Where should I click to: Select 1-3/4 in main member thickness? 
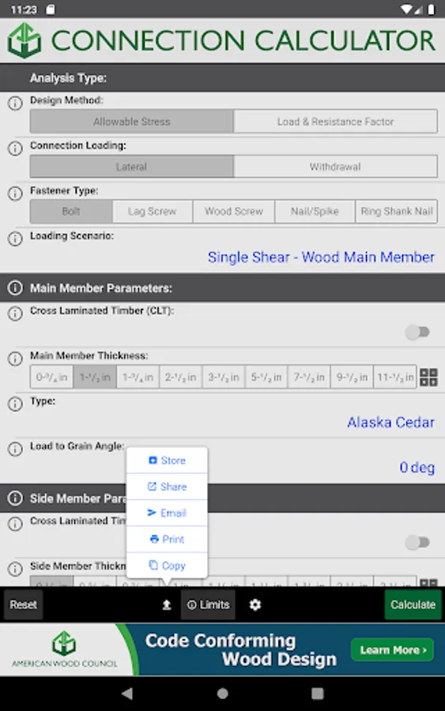pos(138,377)
